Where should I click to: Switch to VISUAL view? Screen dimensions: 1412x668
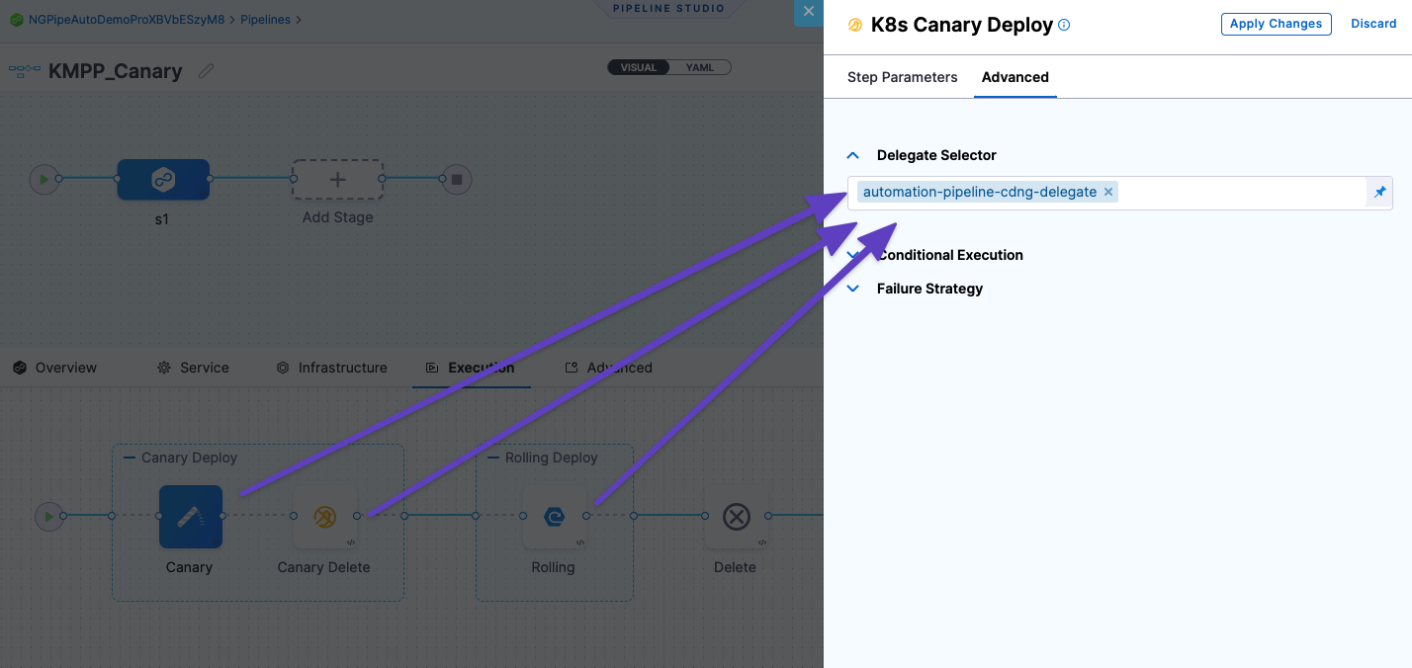(x=639, y=67)
